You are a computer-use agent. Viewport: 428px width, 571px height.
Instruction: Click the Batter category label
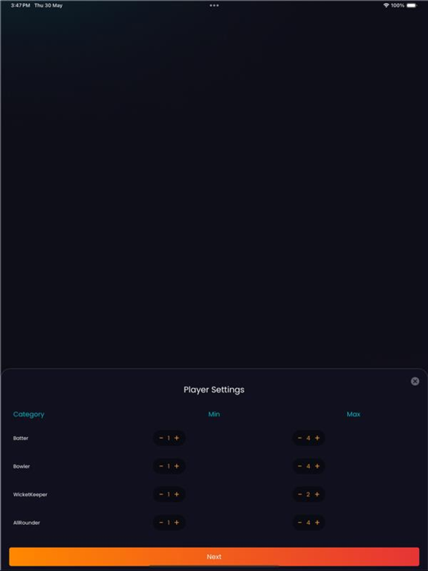(x=21, y=438)
